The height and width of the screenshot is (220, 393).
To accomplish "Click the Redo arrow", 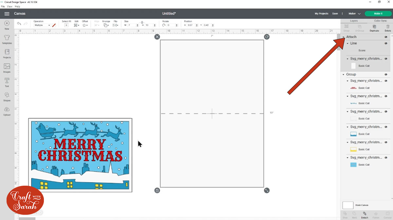I will (x=26, y=24).
